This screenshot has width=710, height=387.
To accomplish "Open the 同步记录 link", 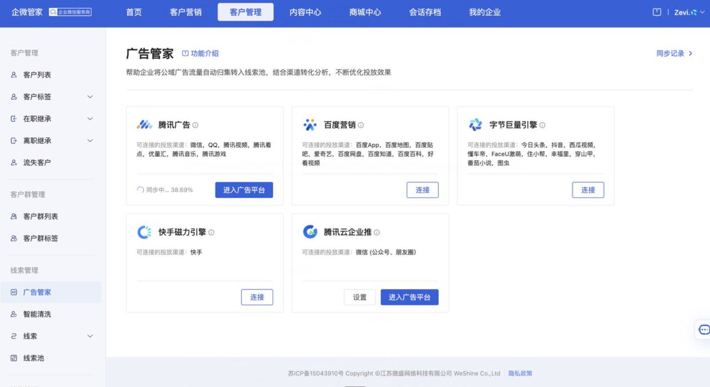I will (x=674, y=53).
